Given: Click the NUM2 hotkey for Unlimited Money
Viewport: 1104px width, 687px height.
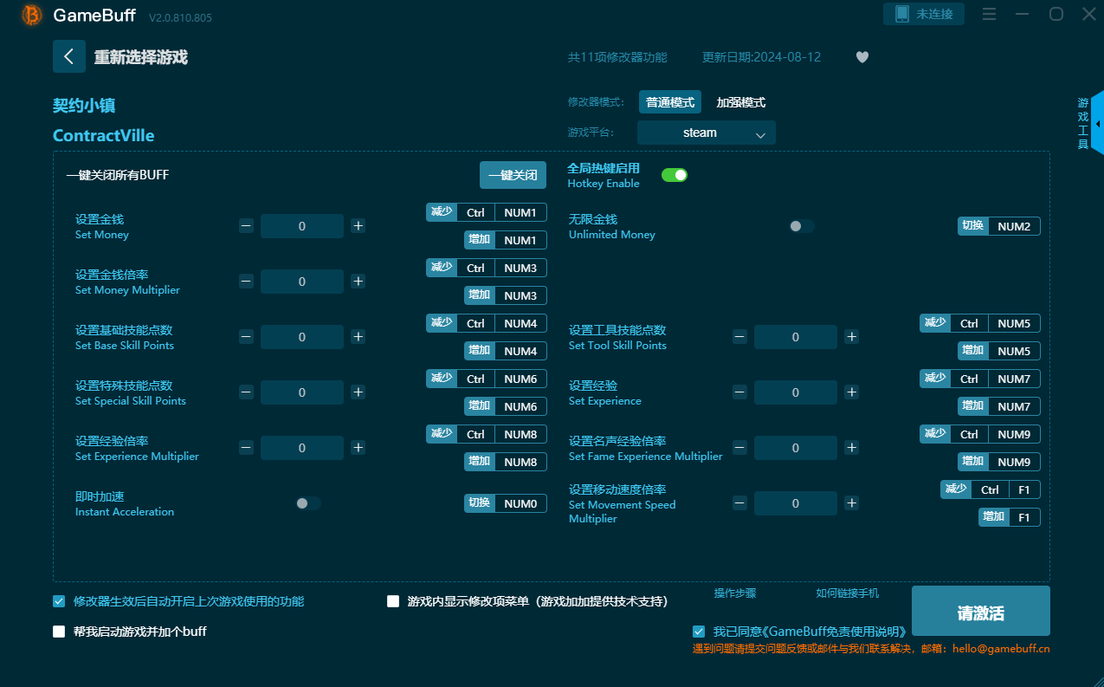Looking at the screenshot, I should coord(999,226).
